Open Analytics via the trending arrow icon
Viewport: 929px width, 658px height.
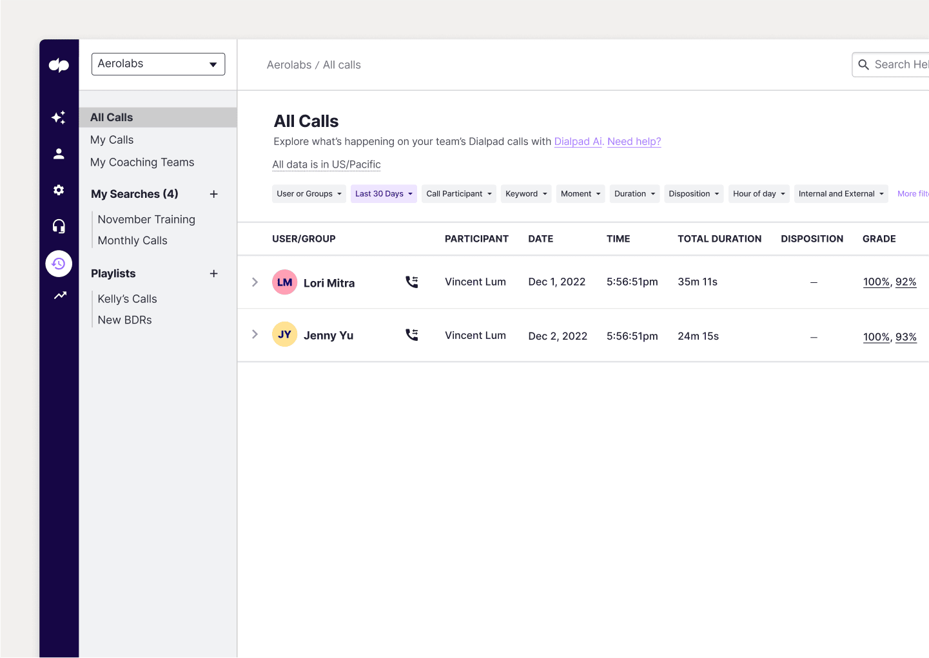pos(59,295)
